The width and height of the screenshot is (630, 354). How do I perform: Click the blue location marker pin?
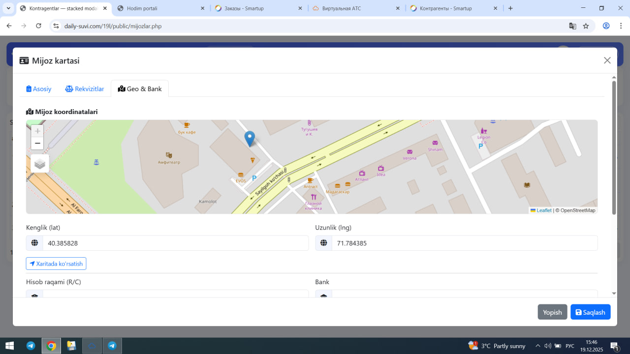click(x=250, y=138)
